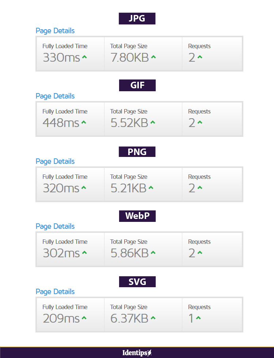This screenshot has height=358, width=274.
Task: Click the Identips logo in the footer
Action: [137, 353]
